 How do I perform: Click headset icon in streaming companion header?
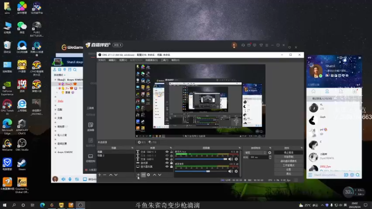coord(243,45)
